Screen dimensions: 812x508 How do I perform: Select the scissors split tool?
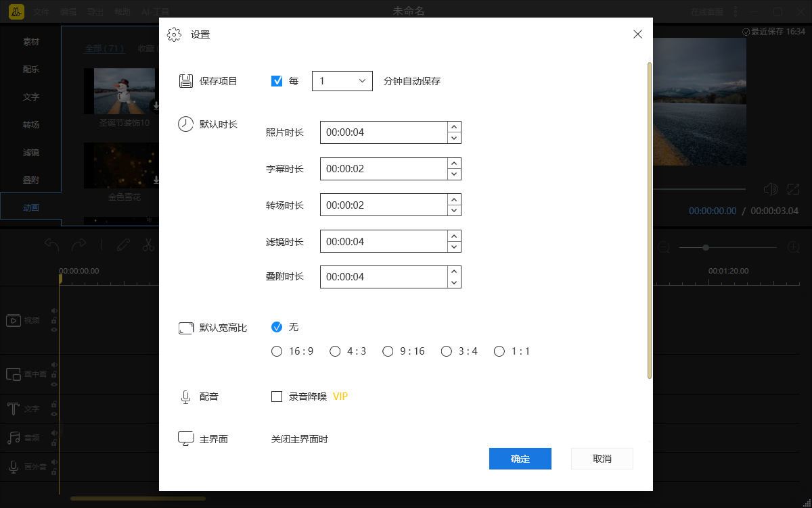coord(149,245)
